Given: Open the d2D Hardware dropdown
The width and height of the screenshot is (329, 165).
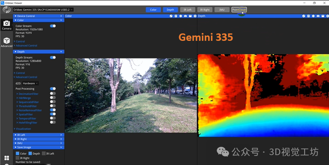Looking at the screenshot, I should click(31, 83).
